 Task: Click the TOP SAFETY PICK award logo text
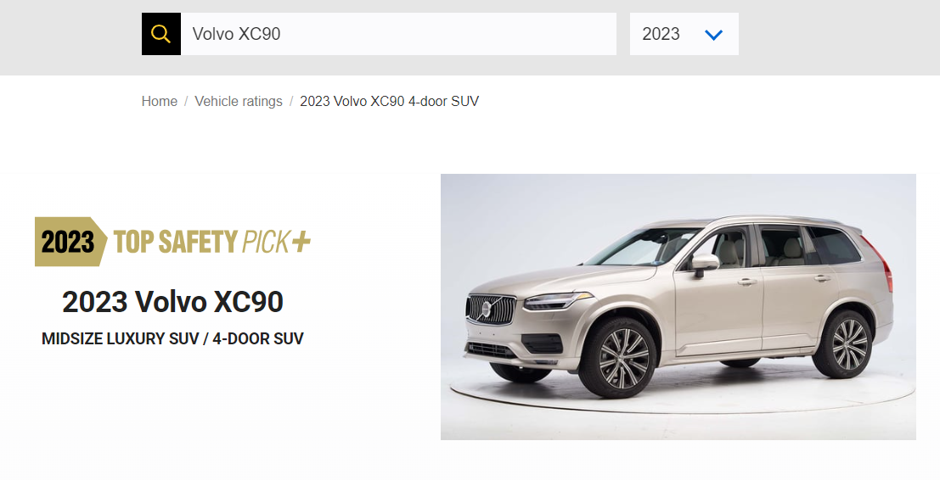tap(203, 242)
